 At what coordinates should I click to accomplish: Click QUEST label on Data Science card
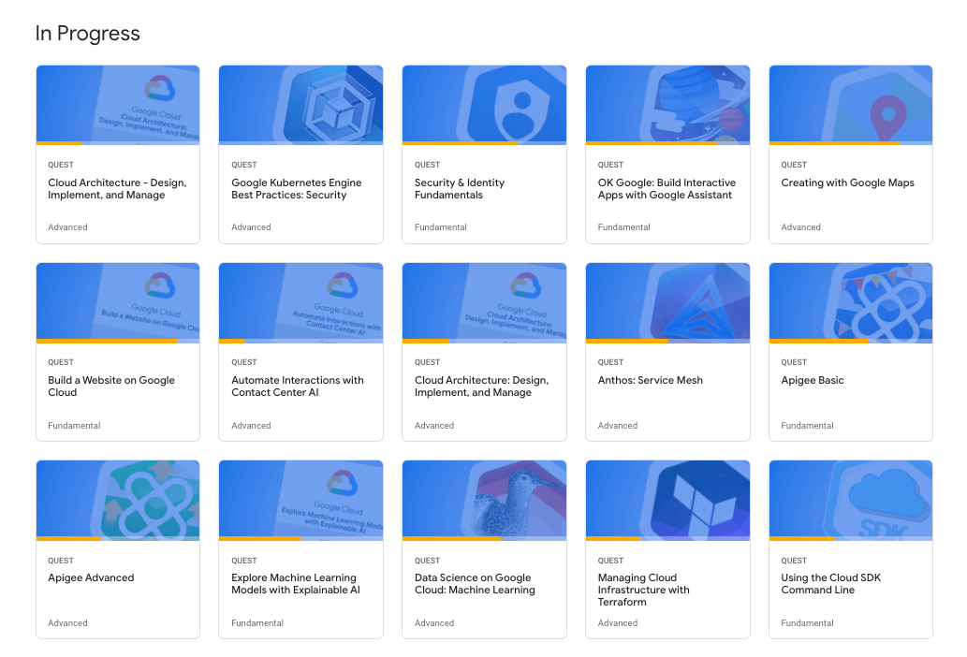(x=428, y=561)
